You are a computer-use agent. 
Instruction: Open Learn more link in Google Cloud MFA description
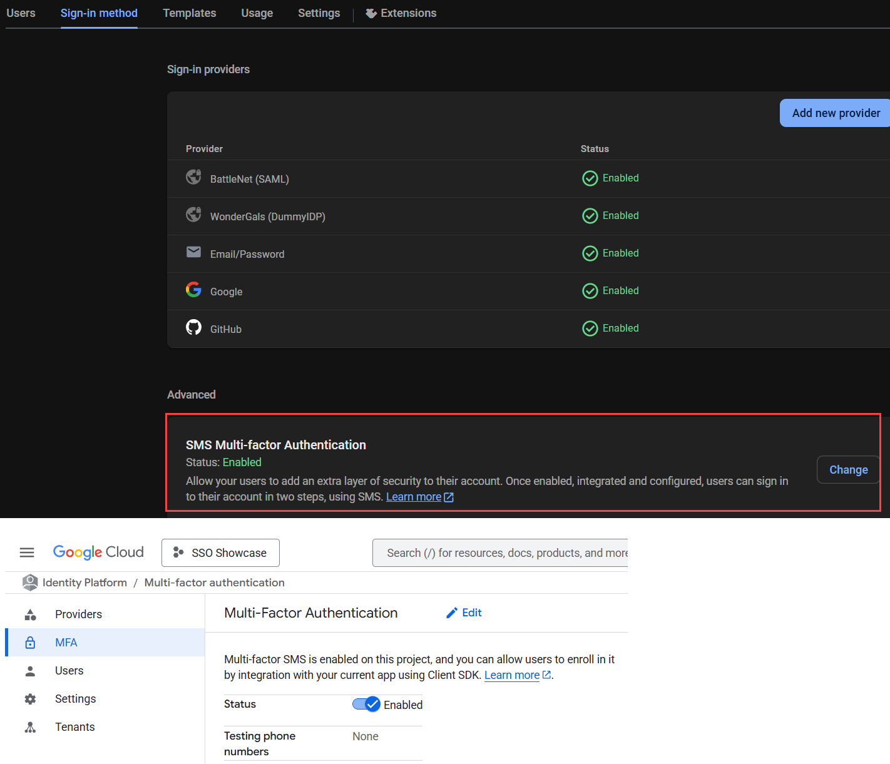(512, 675)
